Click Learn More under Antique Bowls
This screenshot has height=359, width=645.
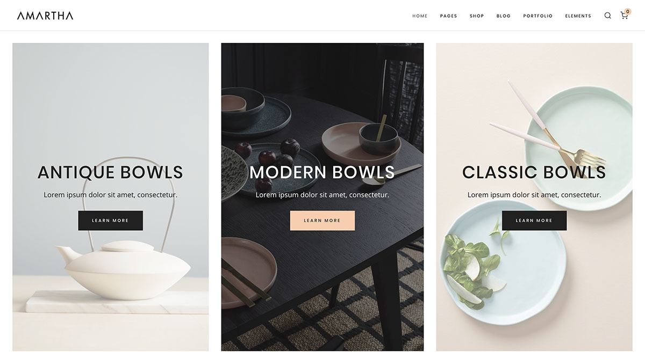pos(110,221)
